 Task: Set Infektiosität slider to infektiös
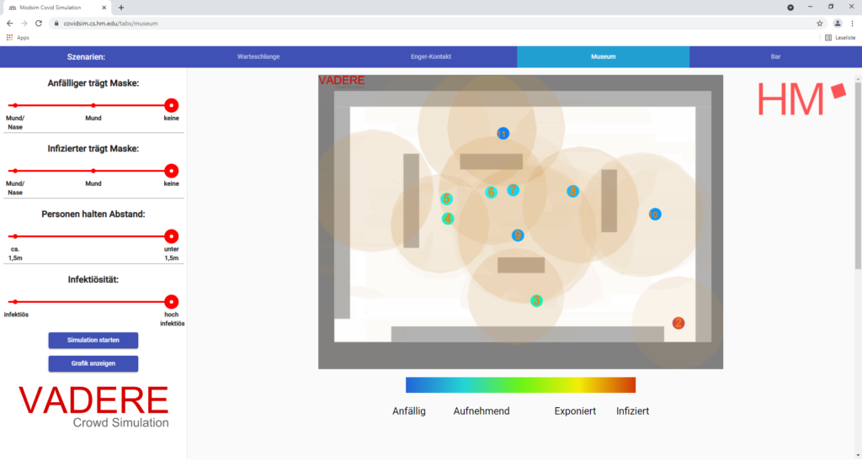coord(15,301)
